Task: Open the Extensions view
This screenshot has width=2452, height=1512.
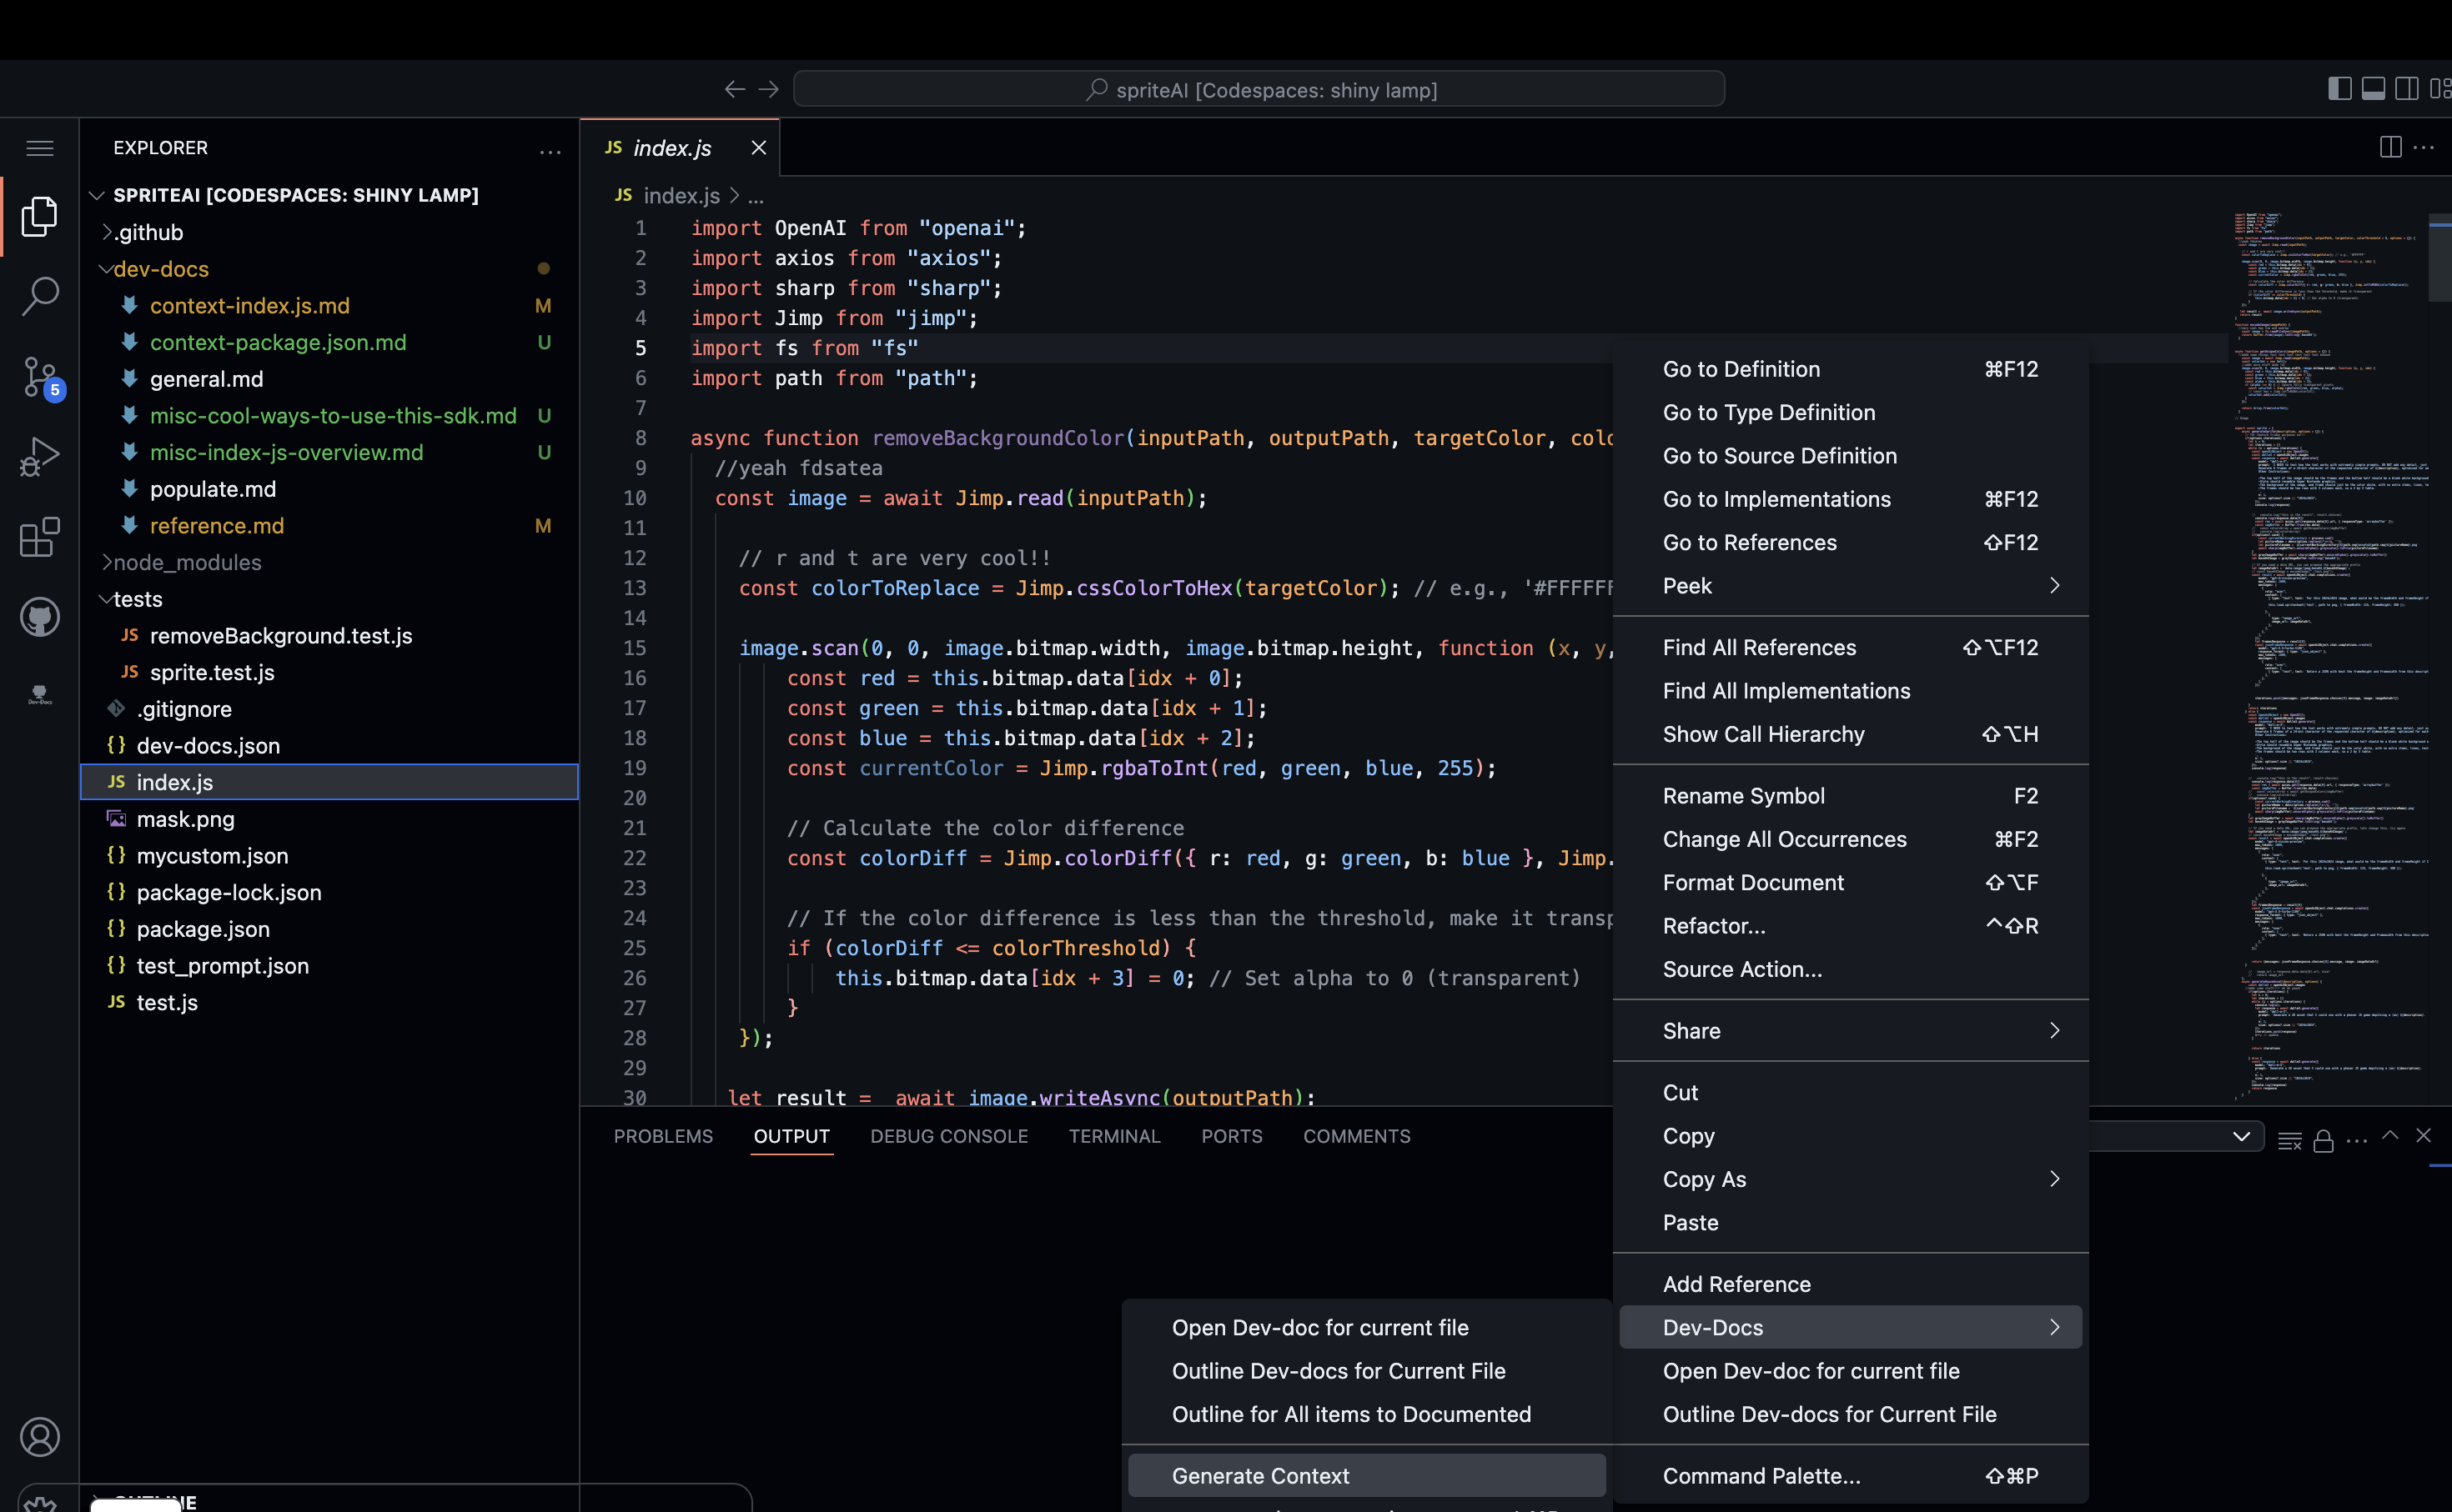Action: 40,537
